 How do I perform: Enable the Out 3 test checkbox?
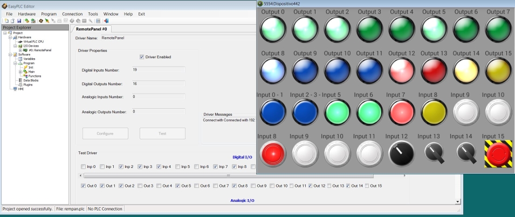140,186
